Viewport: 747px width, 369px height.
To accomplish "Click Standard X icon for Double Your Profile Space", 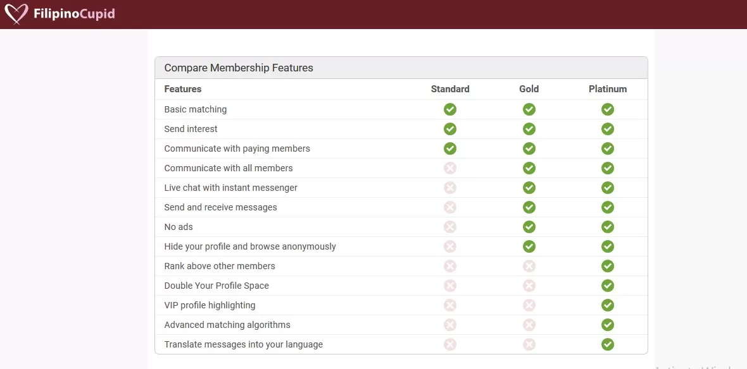I will 450,286.
